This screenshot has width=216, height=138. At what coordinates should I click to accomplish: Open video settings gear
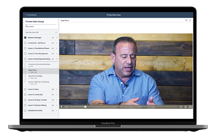pos(185,107)
